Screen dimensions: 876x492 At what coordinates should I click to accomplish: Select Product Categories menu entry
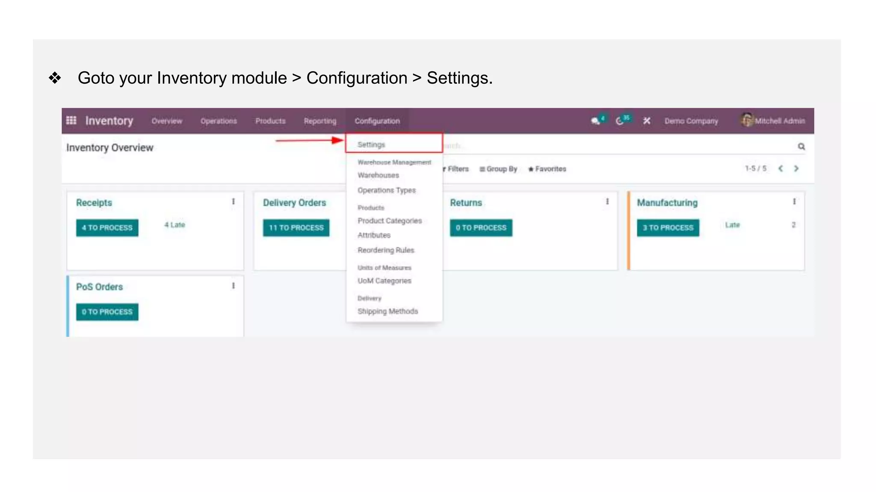[x=390, y=221]
